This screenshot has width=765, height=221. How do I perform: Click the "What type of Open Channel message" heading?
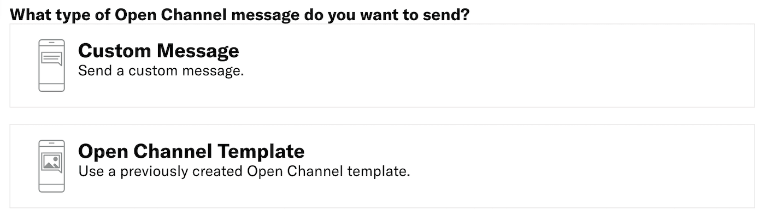pos(239,14)
